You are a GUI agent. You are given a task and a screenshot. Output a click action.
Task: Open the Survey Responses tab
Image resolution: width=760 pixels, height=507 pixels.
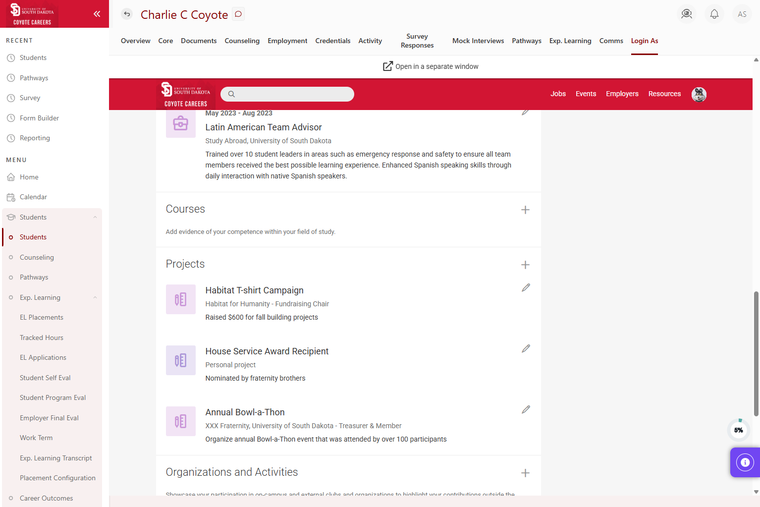pos(417,41)
